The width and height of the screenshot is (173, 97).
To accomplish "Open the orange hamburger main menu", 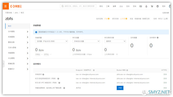I will (x=6, y=6).
